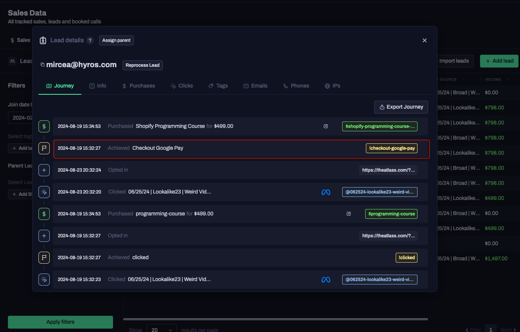Click click-event icon for 2024-08-23 20:32:20 row
Viewport: 520px width, 332px height.
coord(44,192)
